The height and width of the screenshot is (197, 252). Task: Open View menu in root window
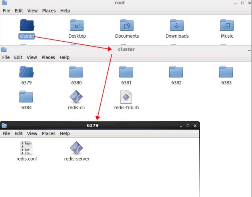[x=32, y=11]
